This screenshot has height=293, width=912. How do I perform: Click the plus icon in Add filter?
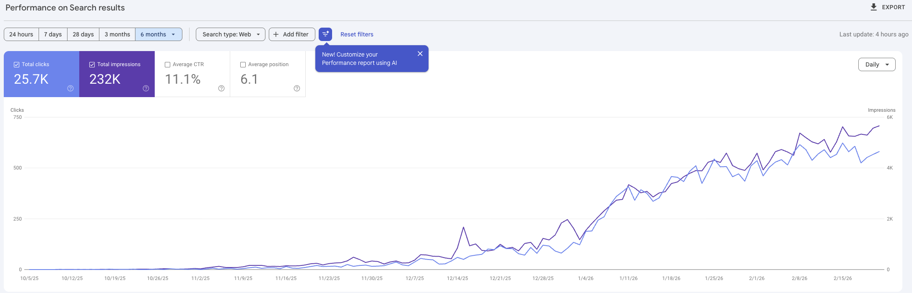coord(276,34)
